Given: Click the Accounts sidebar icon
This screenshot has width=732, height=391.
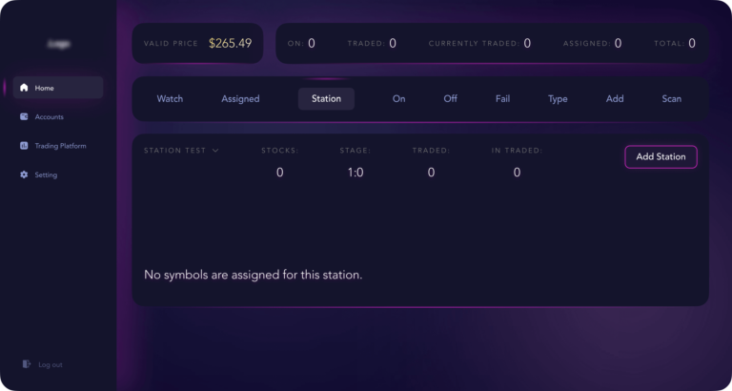Looking at the screenshot, I should [24, 117].
